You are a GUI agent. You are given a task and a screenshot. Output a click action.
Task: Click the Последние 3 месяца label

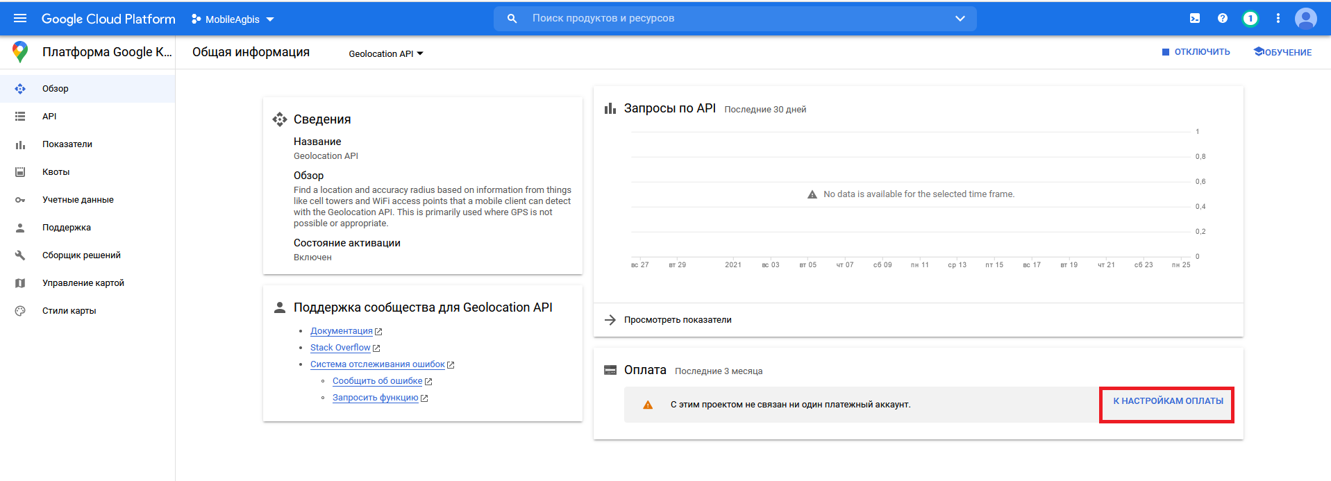[x=719, y=371]
